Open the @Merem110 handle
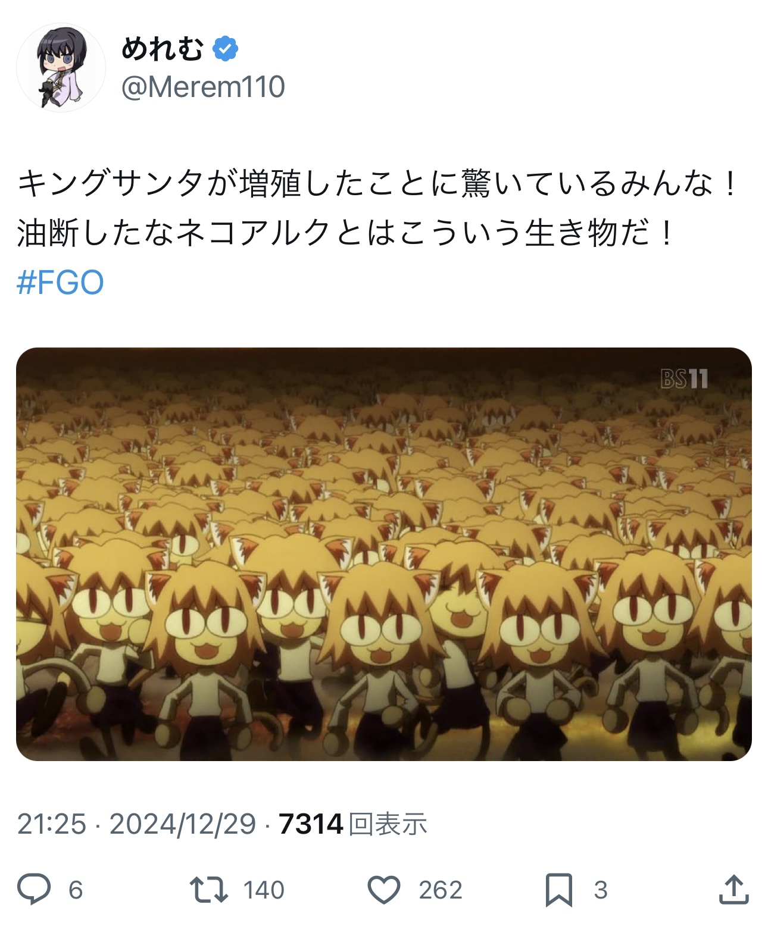This screenshot has width=768, height=939. point(203,87)
